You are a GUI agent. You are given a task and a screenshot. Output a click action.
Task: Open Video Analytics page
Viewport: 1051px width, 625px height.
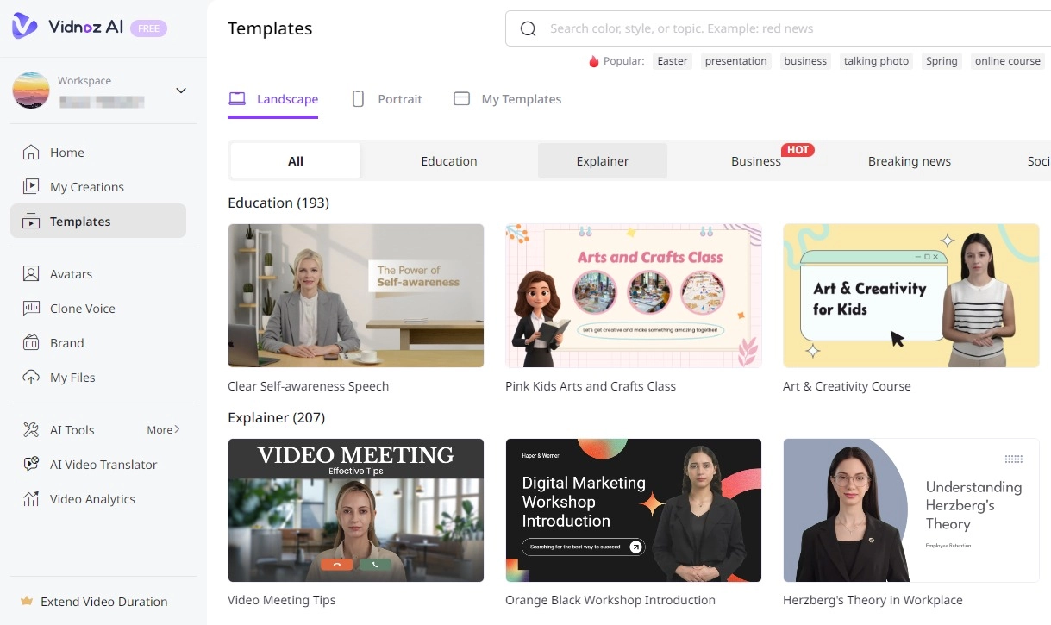tap(92, 499)
